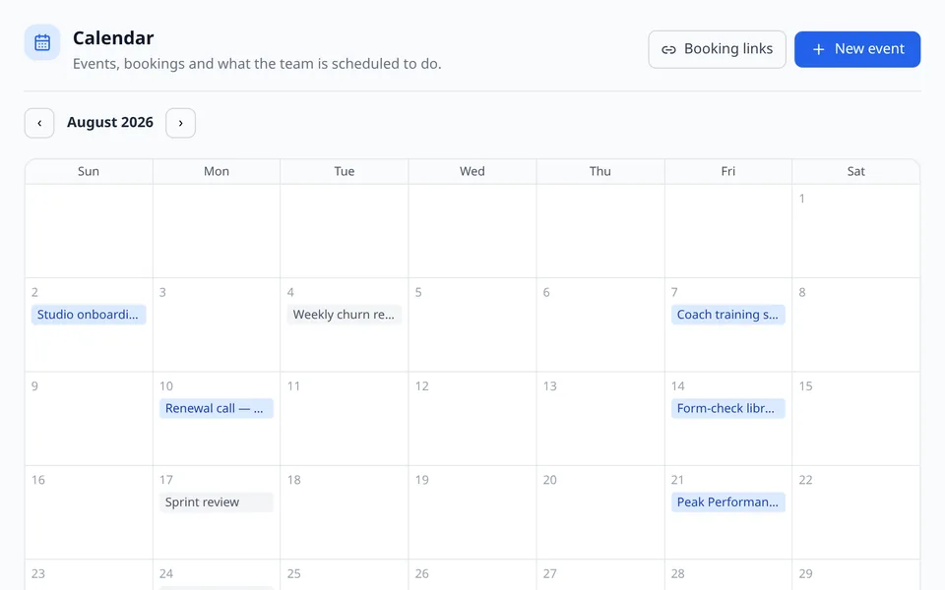This screenshot has height=590, width=945.
Task: Click the calendar icon beside the Calendar title
Action: pos(42,42)
